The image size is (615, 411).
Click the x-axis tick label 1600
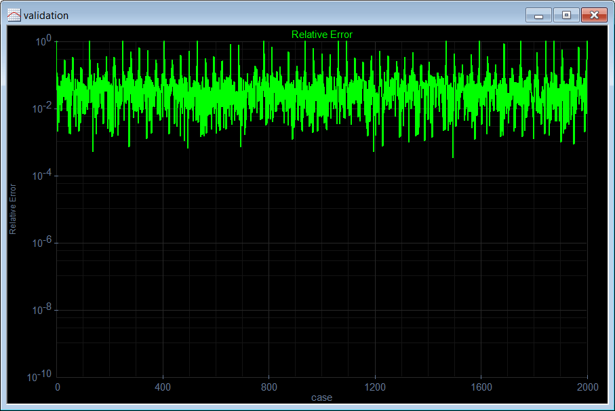(481, 387)
